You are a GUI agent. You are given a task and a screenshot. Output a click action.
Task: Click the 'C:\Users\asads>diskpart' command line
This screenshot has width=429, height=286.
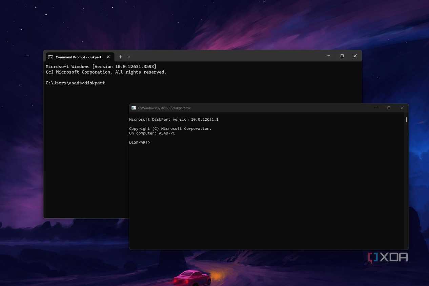click(75, 83)
